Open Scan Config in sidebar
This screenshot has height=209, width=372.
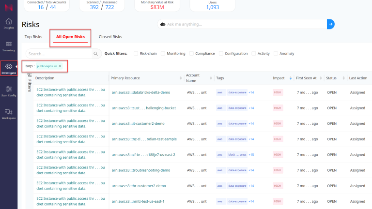coord(9,91)
